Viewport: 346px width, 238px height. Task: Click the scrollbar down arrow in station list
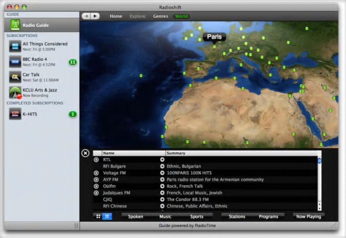click(319, 209)
